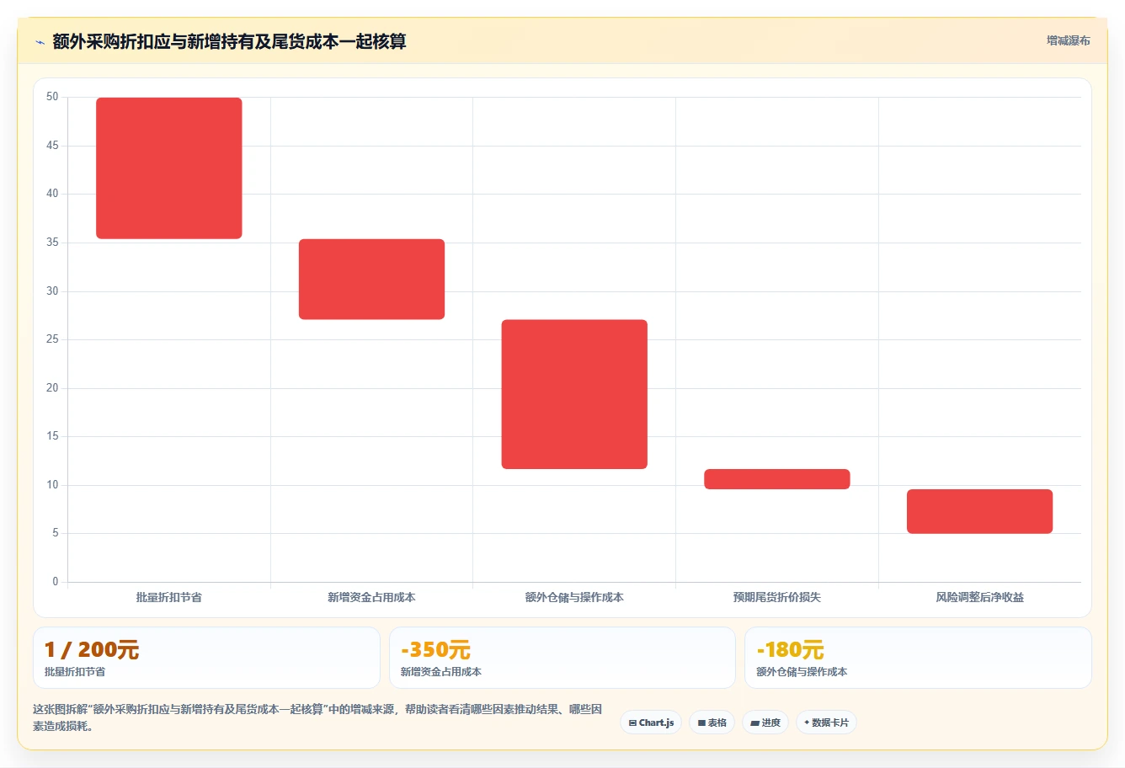
Task: Click the 新增资金占用成本 waterfall bar
Action: (x=371, y=280)
